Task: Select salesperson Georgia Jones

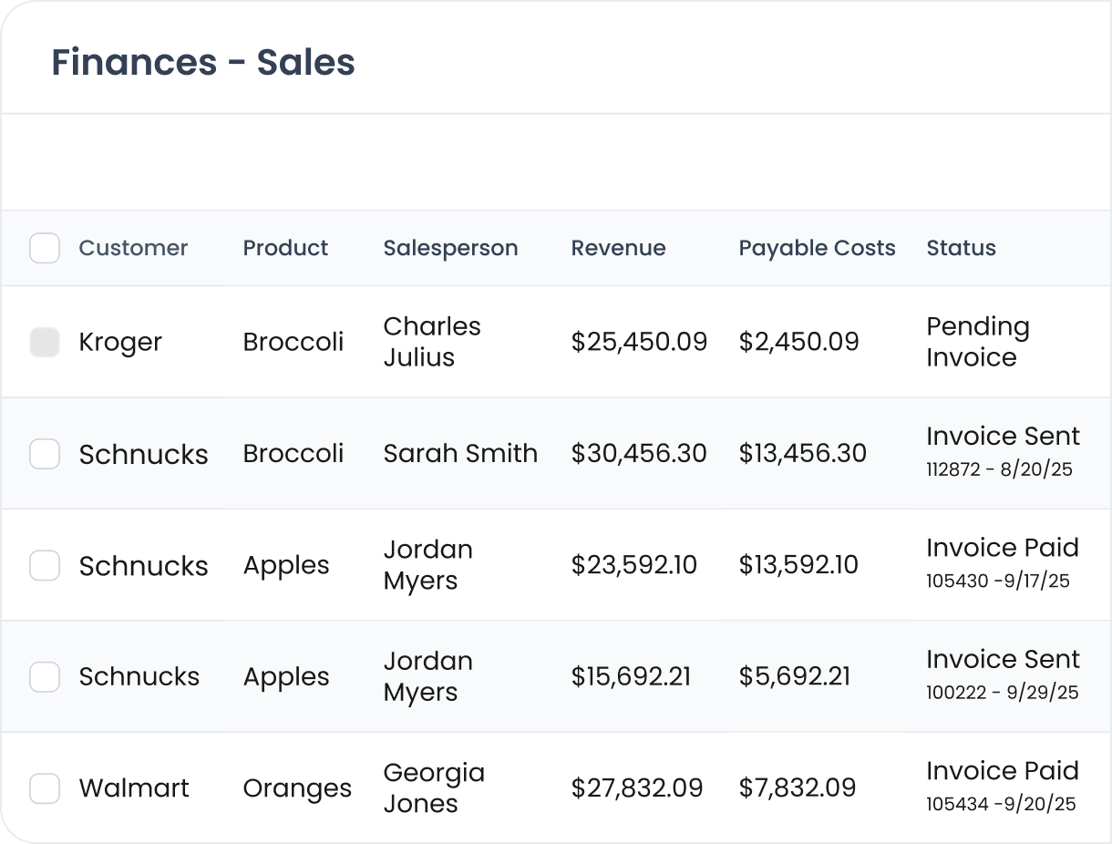Action: pyautogui.click(x=434, y=788)
